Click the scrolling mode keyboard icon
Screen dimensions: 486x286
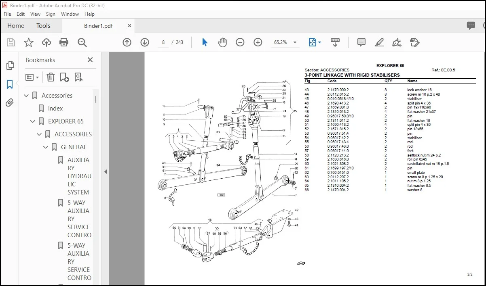[x=335, y=42]
